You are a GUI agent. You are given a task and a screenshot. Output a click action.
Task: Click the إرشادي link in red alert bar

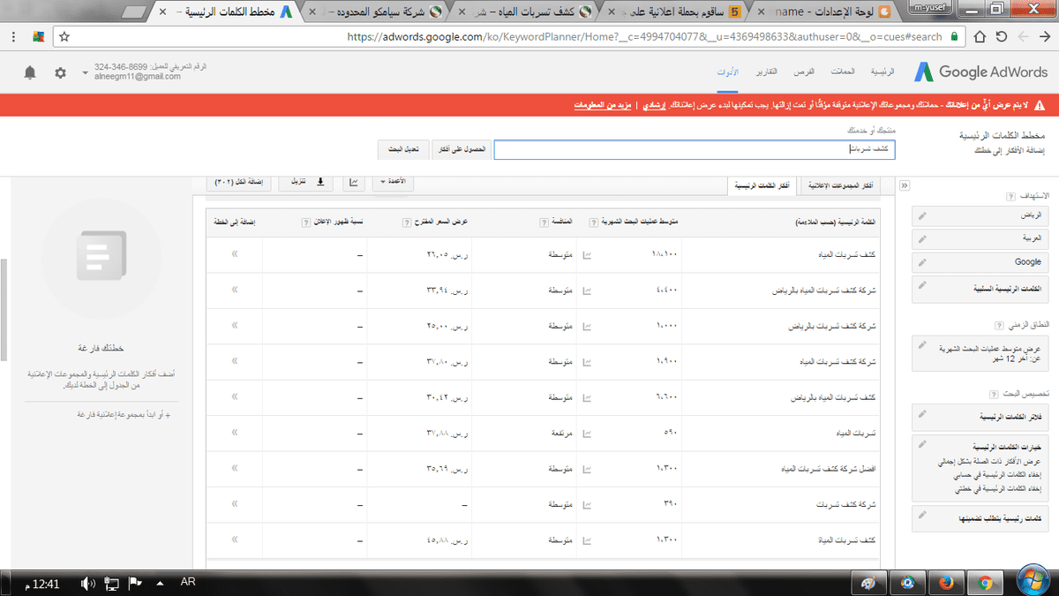653,105
